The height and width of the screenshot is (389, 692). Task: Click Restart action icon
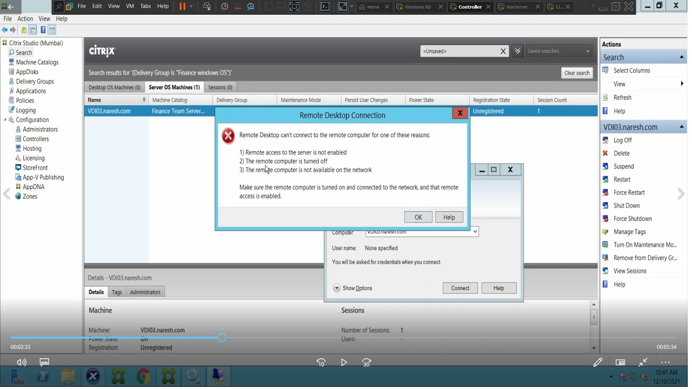pos(605,179)
